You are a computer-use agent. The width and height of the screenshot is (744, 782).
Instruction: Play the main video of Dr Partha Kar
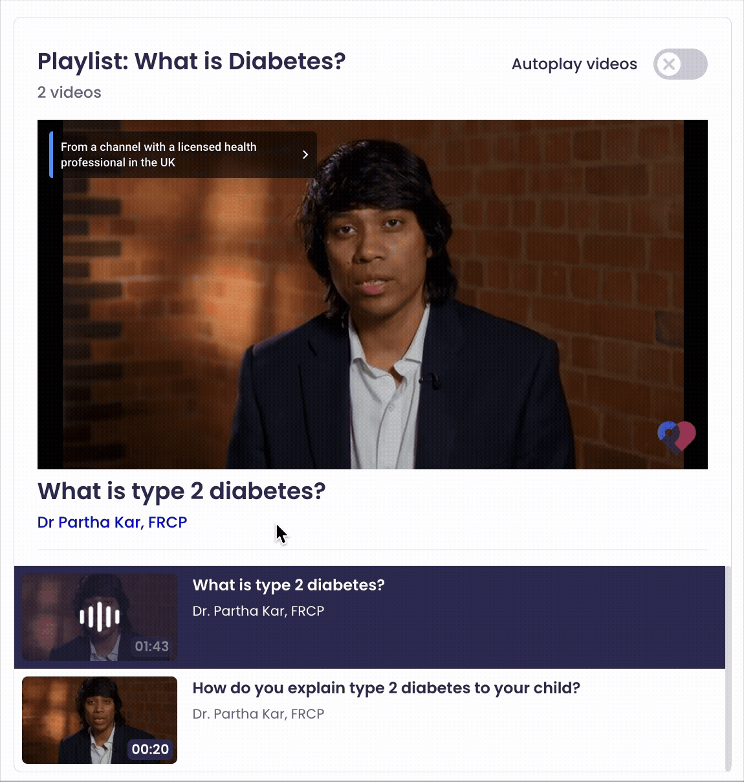coord(373,295)
